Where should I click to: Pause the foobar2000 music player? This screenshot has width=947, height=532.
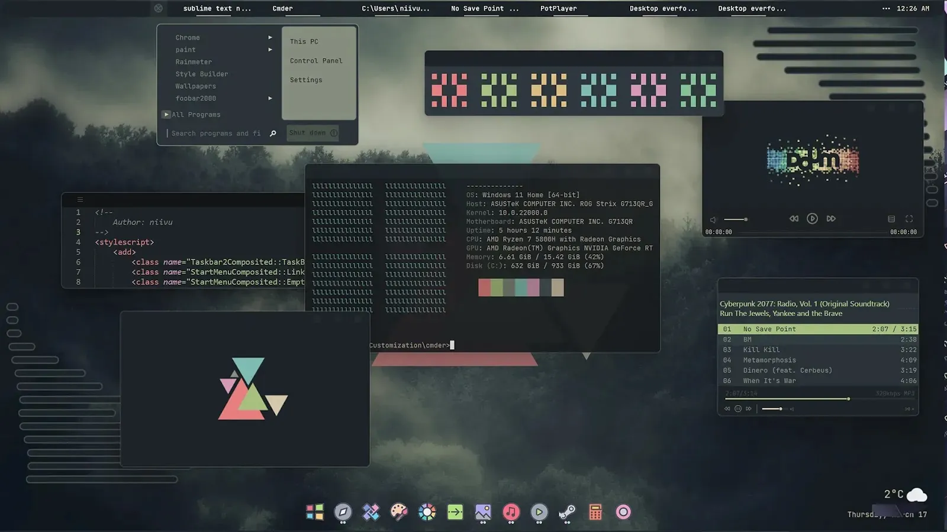click(738, 408)
